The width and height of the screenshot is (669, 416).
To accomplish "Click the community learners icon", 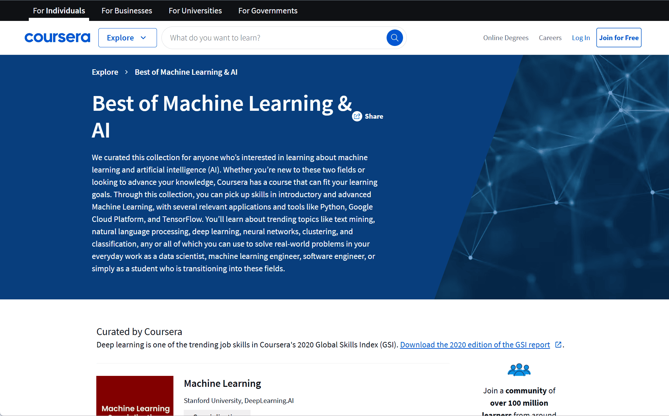I will (519, 369).
